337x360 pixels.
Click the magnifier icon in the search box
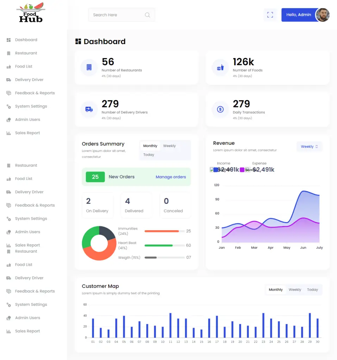click(147, 15)
